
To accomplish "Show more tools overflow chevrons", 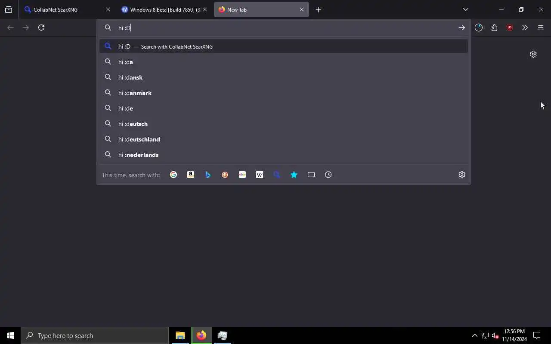I will click(525, 28).
